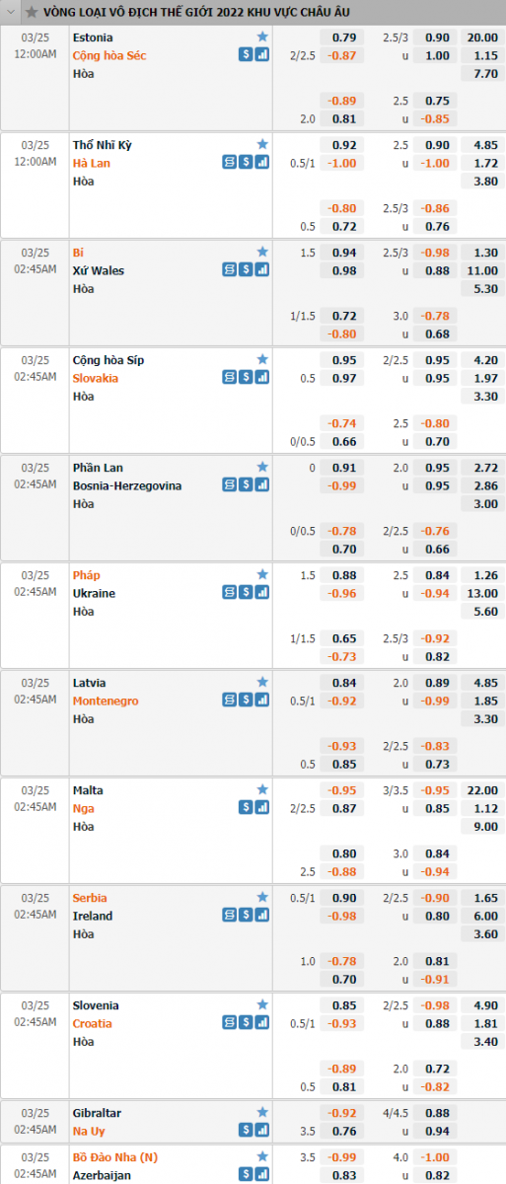
Task: Toggle the favorite star for Phần Lan vs Bosnia-Herzegovina
Action: point(262,467)
